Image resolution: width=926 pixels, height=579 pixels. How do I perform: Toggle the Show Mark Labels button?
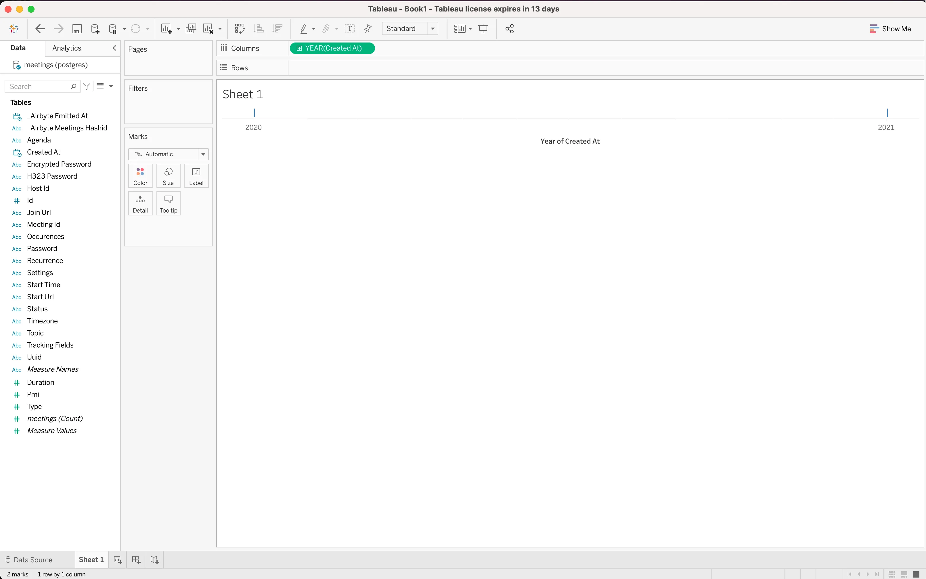pyautogui.click(x=349, y=29)
